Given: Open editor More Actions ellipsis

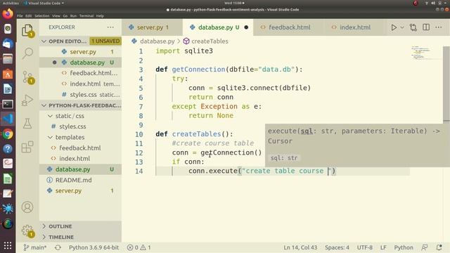Looking at the screenshot, I should pos(439,27).
